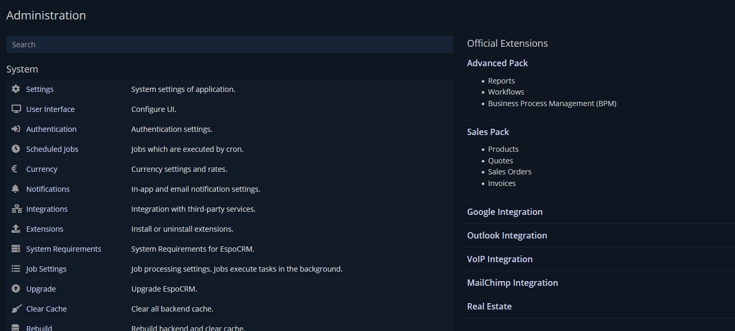
Task: Click the 'Quotes' list item
Action: tap(501, 161)
